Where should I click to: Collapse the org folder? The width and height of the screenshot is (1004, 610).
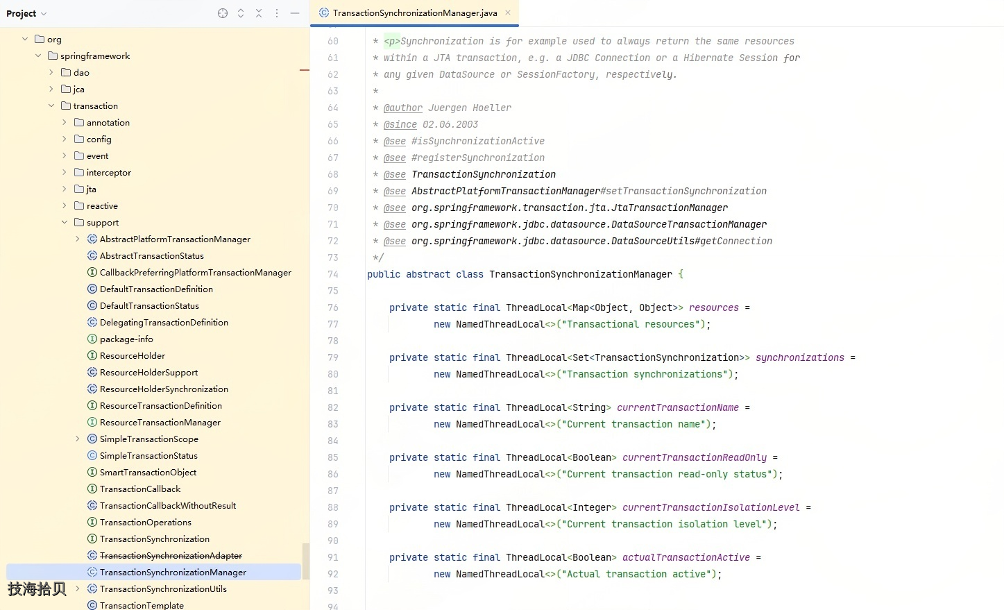coord(25,40)
